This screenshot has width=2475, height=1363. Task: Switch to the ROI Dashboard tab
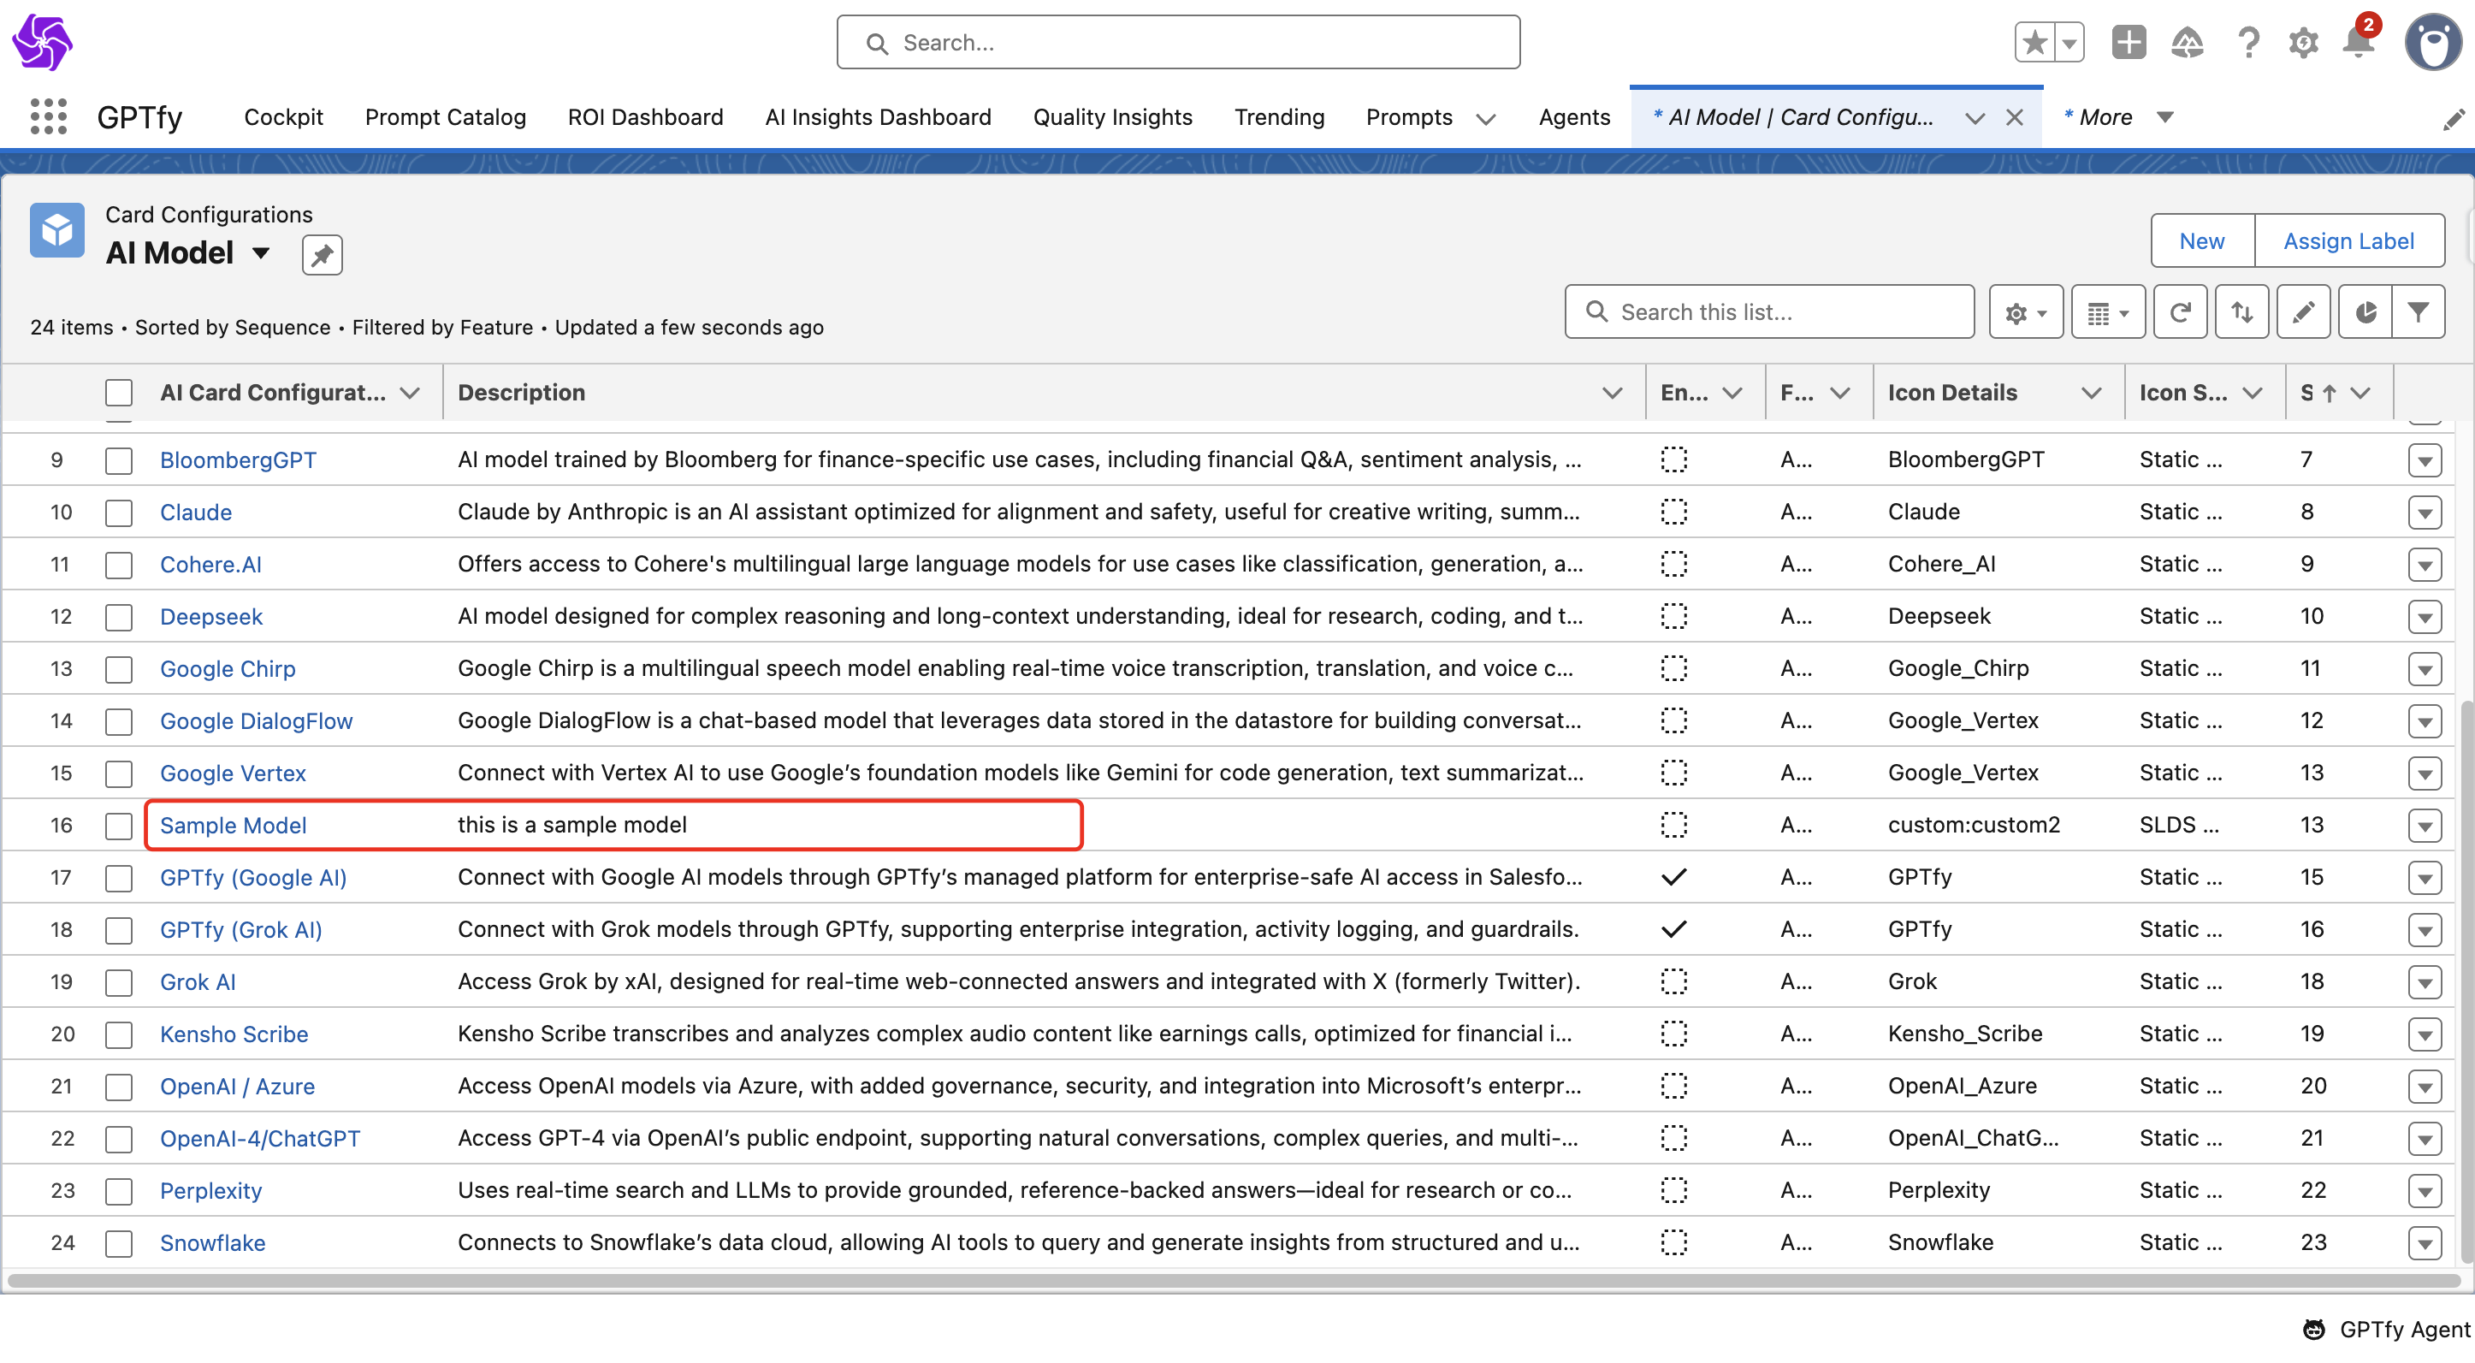(x=645, y=117)
